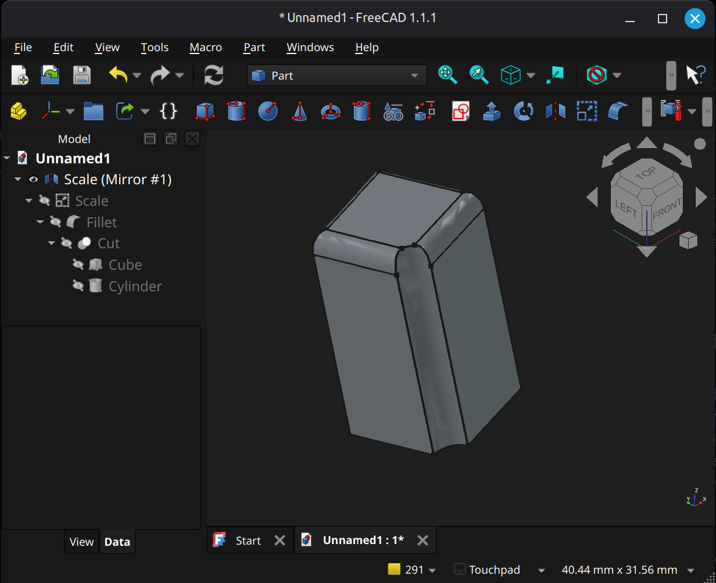The width and height of the screenshot is (716, 583).
Task: Extrude the selected sketch
Action: click(x=492, y=110)
